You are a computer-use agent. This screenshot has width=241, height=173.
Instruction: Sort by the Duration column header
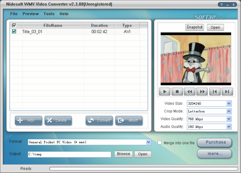[x=99, y=25]
